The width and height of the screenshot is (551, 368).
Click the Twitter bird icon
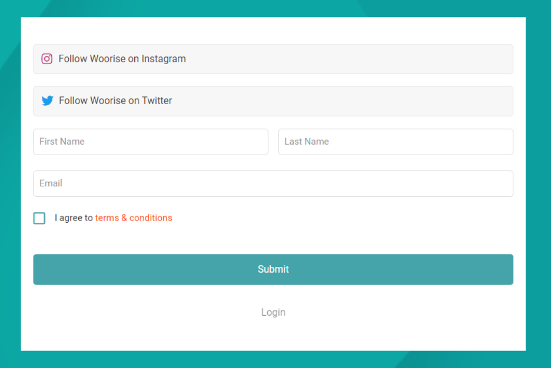click(x=47, y=101)
